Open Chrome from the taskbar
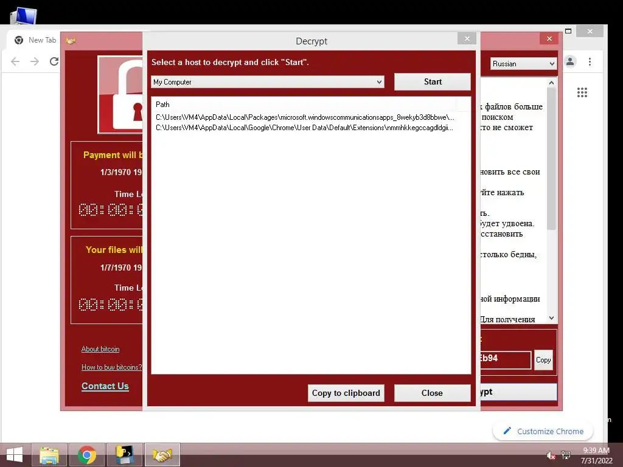This screenshot has height=467, width=623. pyautogui.click(x=86, y=455)
